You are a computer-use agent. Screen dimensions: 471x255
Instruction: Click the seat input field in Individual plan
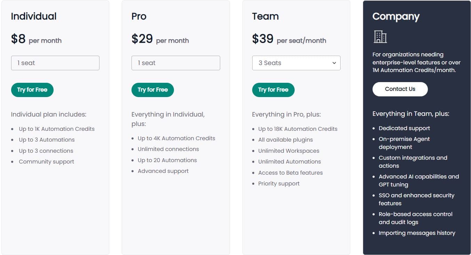coord(55,63)
